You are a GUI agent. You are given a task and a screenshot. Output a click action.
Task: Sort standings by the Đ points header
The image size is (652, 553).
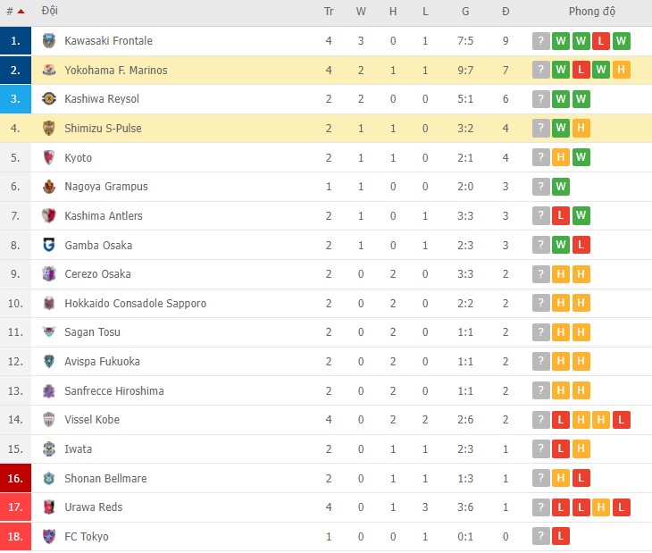pyautogui.click(x=506, y=12)
